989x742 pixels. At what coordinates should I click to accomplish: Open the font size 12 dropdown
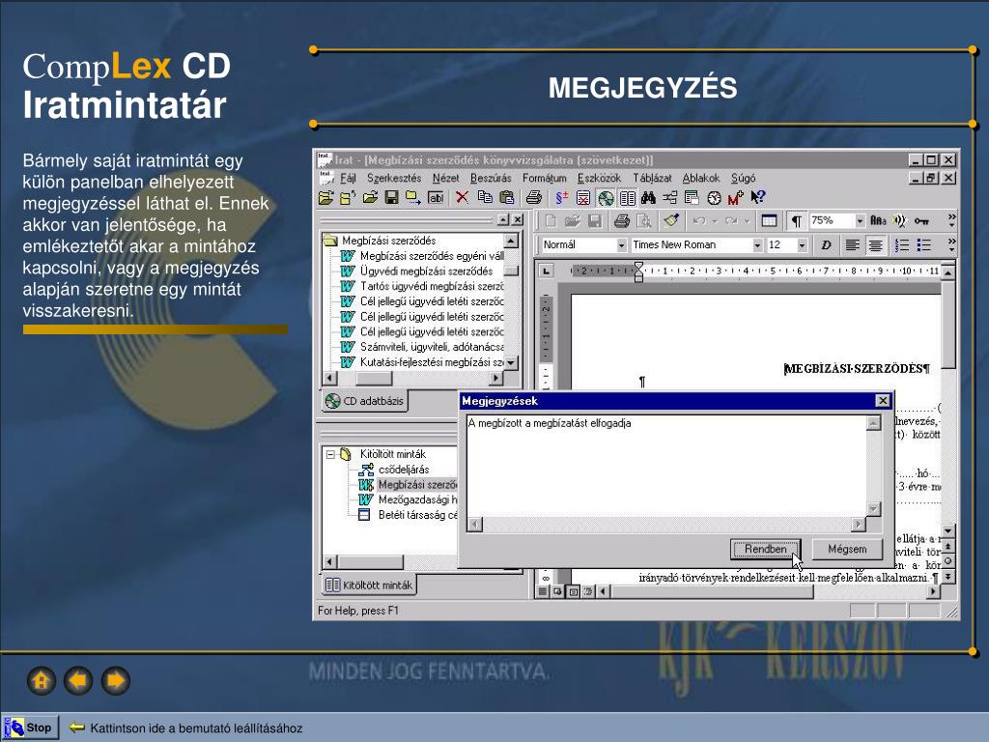(x=802, y=244)
